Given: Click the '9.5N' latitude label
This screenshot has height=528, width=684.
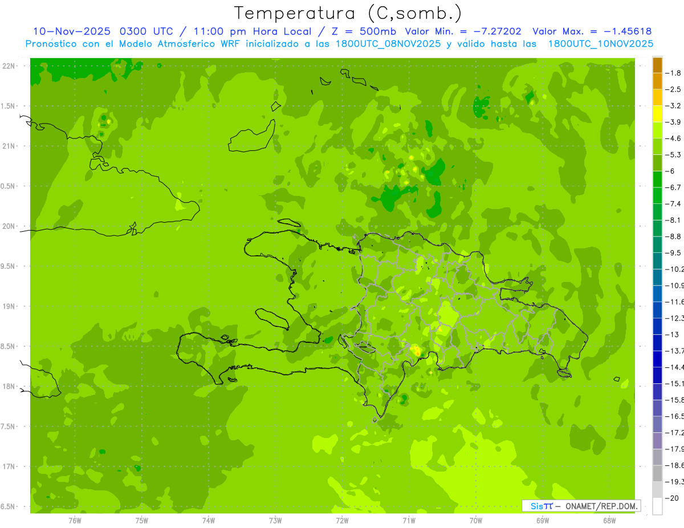Looking at the screenshot, I should click(x=8, y=266).
